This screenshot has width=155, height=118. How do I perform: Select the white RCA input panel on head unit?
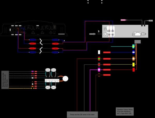pos(111,31)
